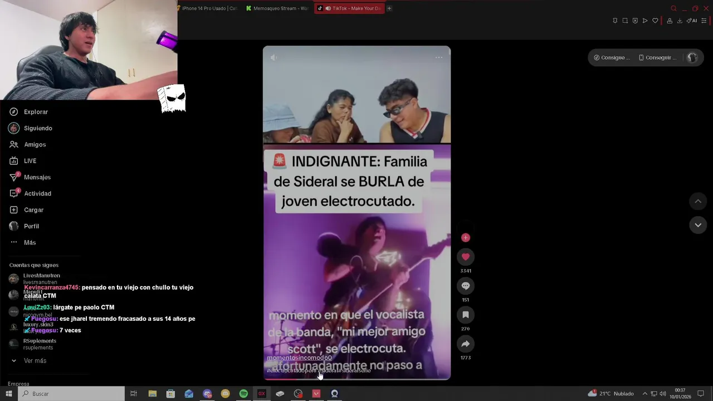Screen dimensions: 713x401
Task: Click Conseguir app button
Action: pos(657,57)
